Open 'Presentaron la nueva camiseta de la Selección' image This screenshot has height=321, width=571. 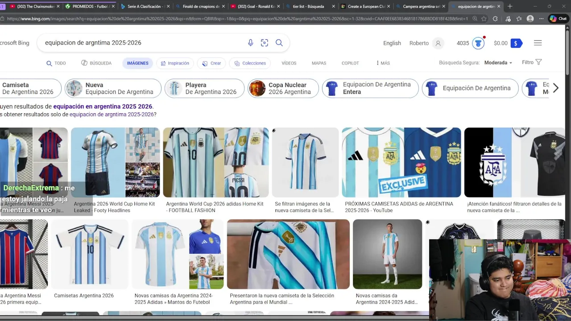click(x=288, y=254)
